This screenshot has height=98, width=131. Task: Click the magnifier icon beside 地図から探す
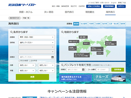point(62,32)
